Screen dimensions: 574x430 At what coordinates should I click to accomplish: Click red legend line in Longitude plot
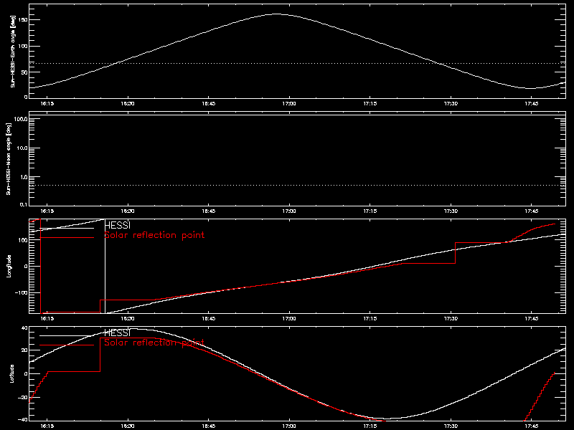pos(67,238)
